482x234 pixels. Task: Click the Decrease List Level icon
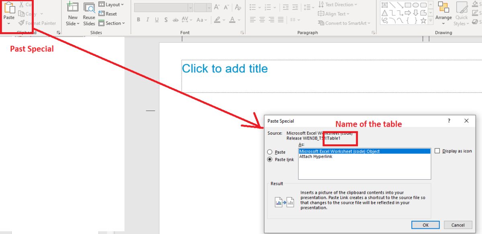[x=286, y=7]
